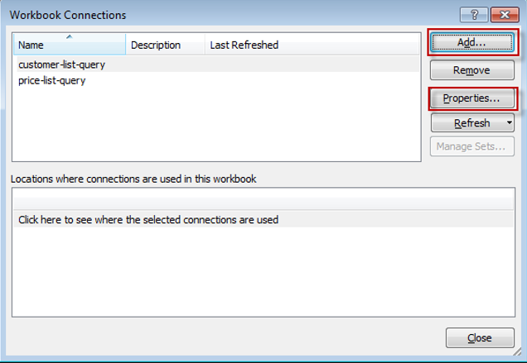Viewport: 527px width, 363px height.
Task: Click the Description column header
Action: click(164, 45)
